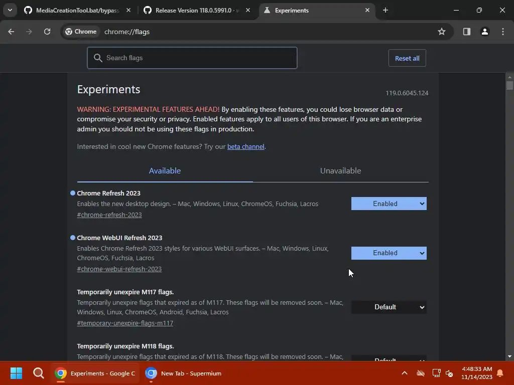Click the network display tray icon

click(x=436, y=373)
